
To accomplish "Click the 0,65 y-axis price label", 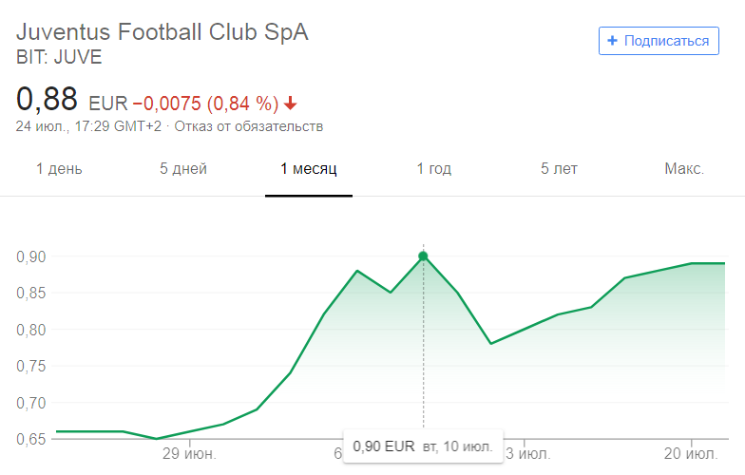I will click(x=32, y=439).
